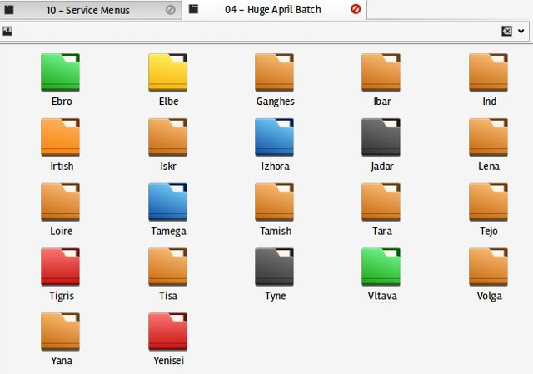Close the 04 – Huge April Batch tab
This screenshot has height=374, width=533.
coord(356,10)
